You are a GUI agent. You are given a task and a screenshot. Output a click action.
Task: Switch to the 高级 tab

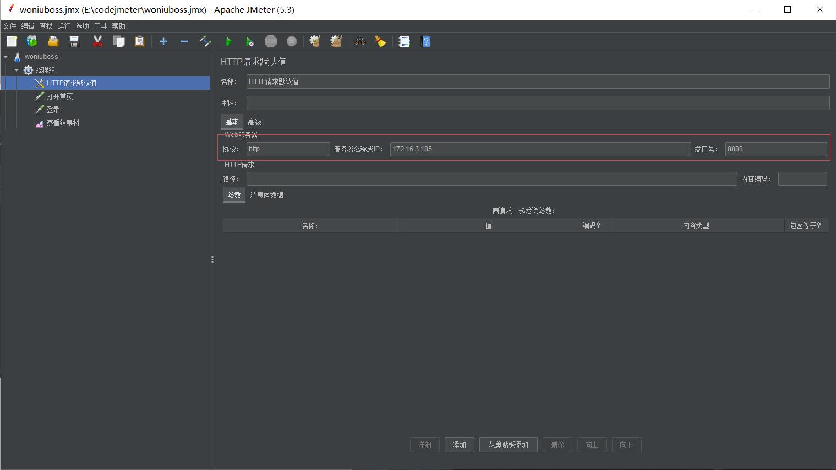[x=254, y=122]
